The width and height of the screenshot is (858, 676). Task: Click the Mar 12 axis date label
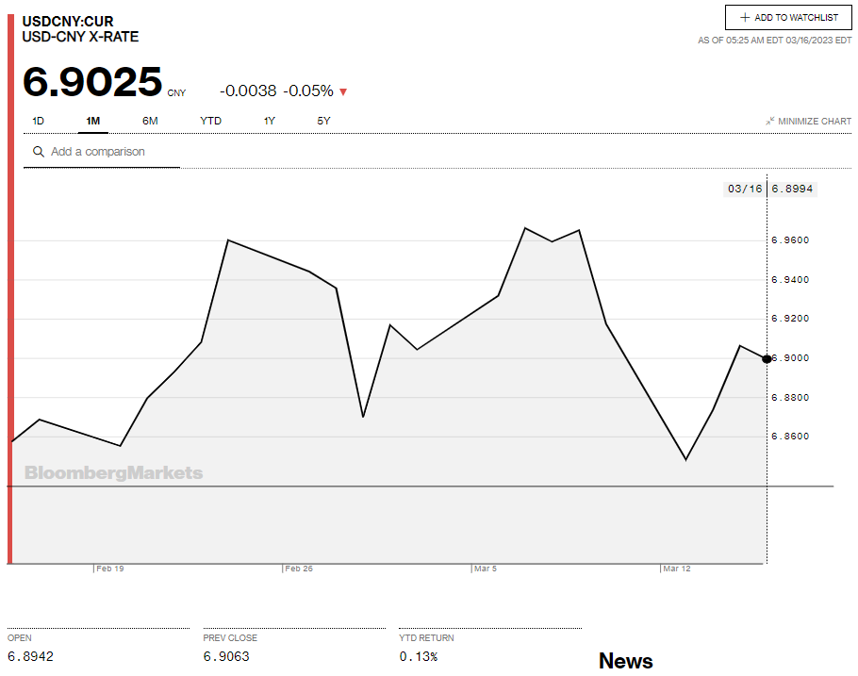(x=676, y=569)
